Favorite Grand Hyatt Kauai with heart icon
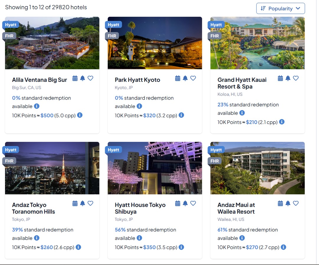This screenshot has height=265, width=319. pos(296,78)
